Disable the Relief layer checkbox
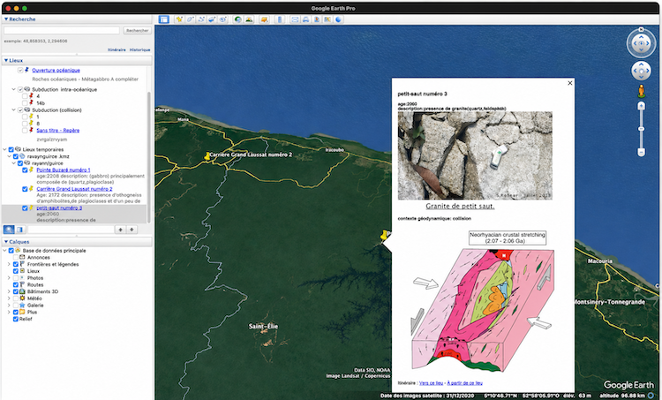This screenshot has height=400, width=662. (16, 319)
